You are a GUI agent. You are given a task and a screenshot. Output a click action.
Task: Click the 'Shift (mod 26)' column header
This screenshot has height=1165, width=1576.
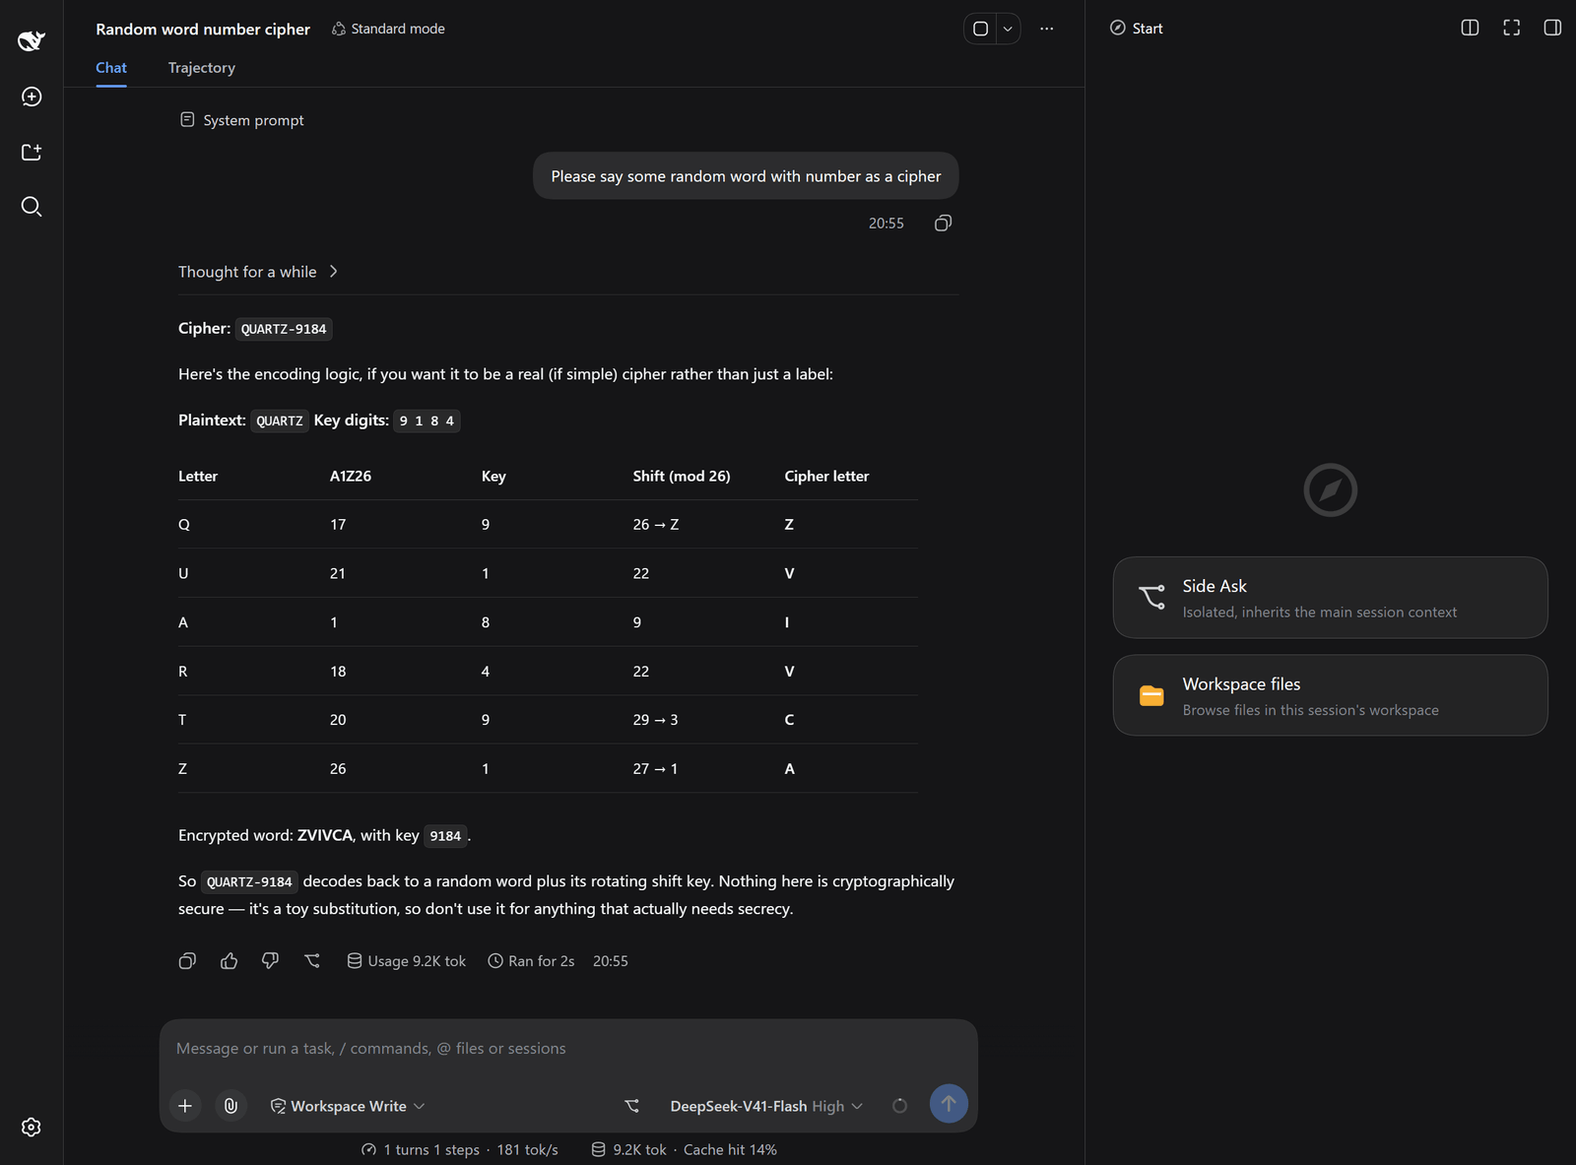682,477
